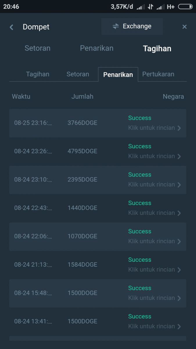The height and width of the screenshot is (349, 196).
Task: Open the Exchange button
Action: 132,26
